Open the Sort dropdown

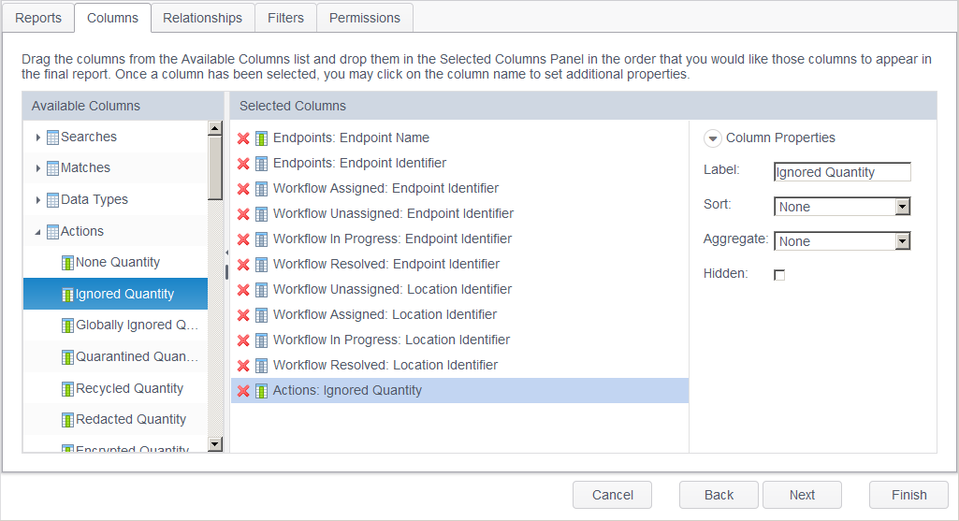click(x=902, y=207)
